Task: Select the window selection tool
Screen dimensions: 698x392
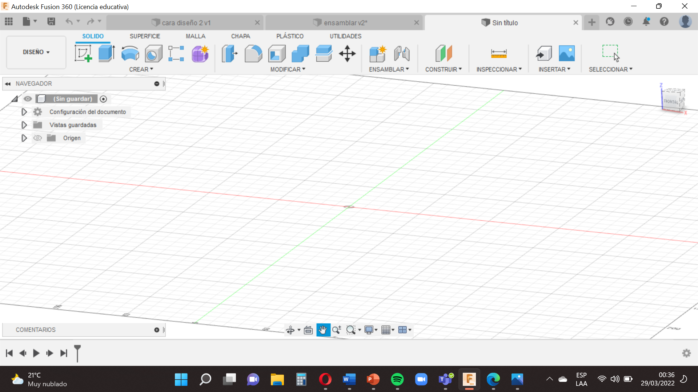Action: point(611,53)
